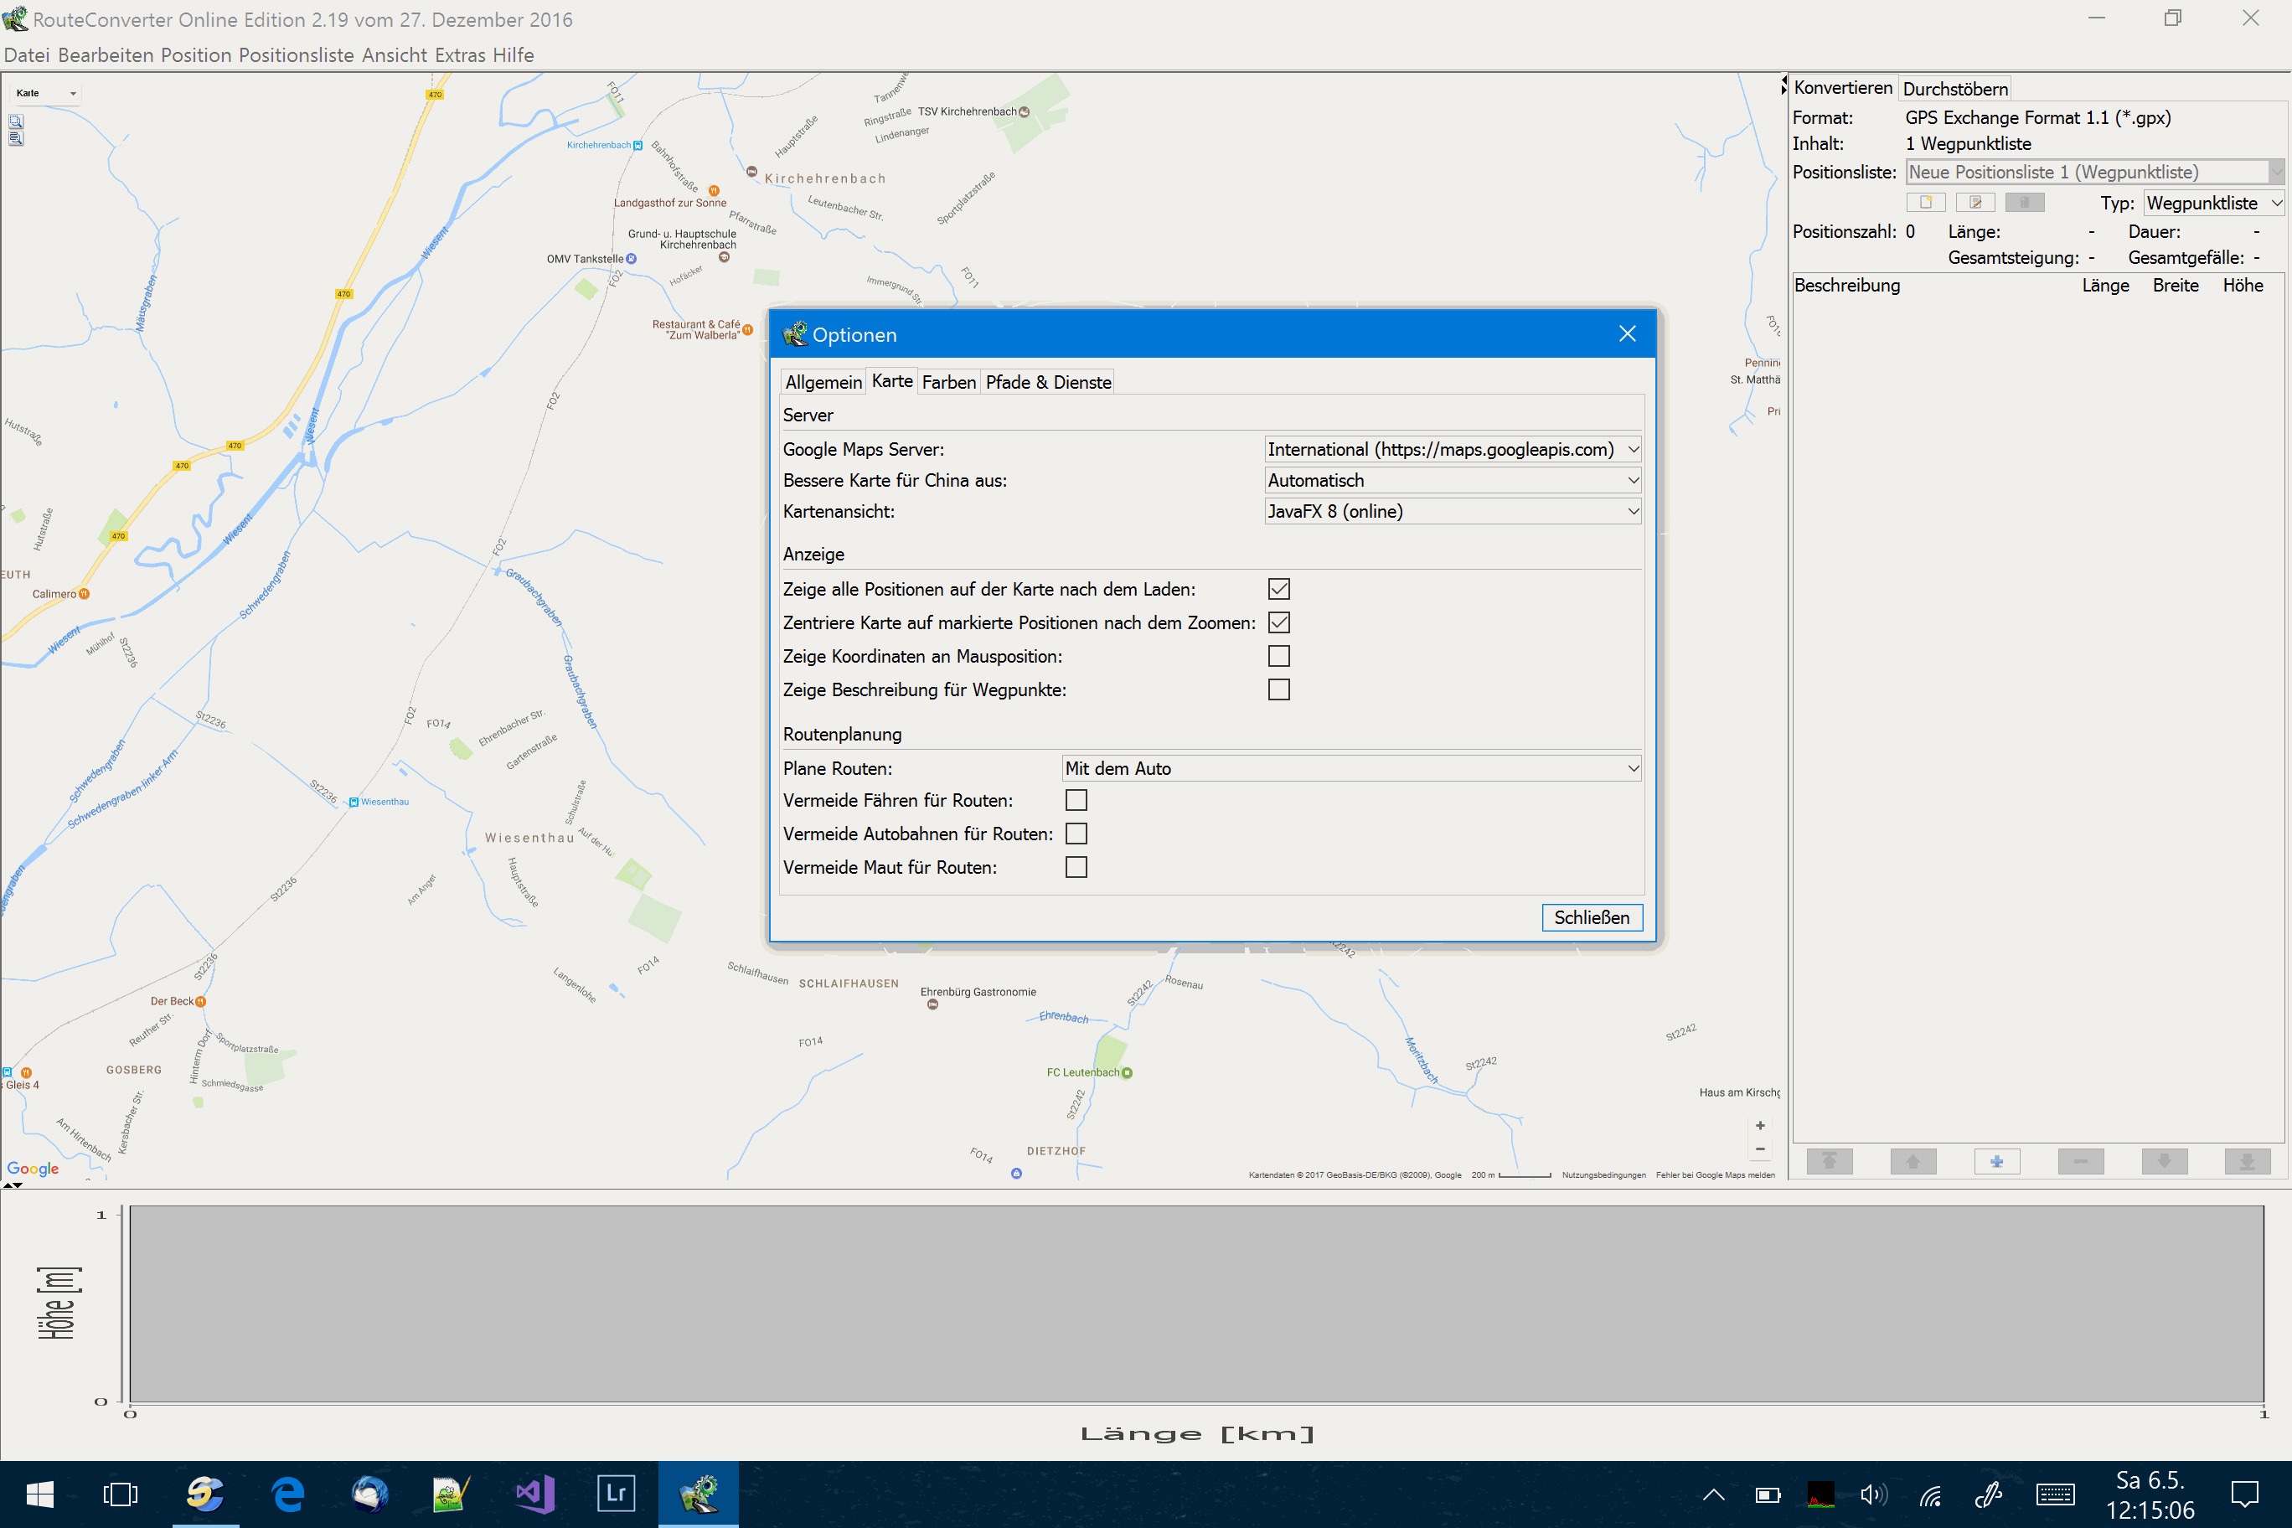2292x1528 pixels.
Task: Enable 'Vermeide Maut für Routen'
Action: (1076, 867)
